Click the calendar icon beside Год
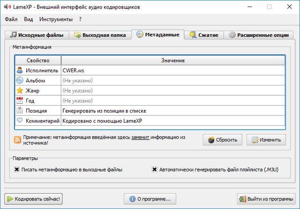This screenshot has height=209, width=300. (x=20, y=101)
